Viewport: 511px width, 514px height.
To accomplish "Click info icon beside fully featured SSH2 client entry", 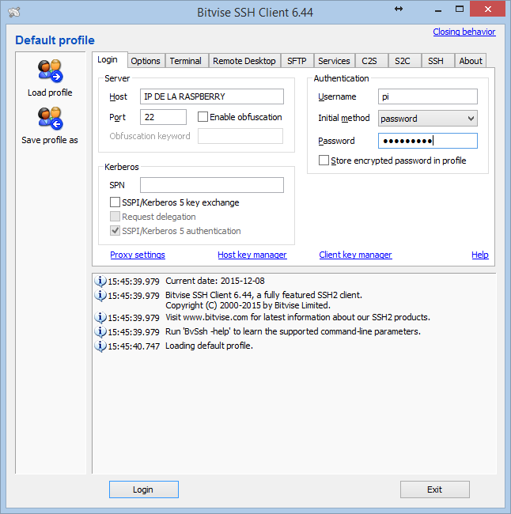I will tap(100, 296).
